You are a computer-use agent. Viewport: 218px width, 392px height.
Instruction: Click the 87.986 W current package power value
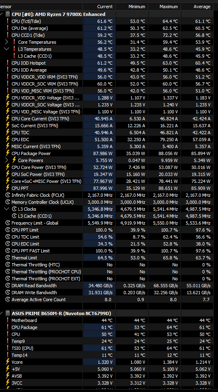[103, 153]
